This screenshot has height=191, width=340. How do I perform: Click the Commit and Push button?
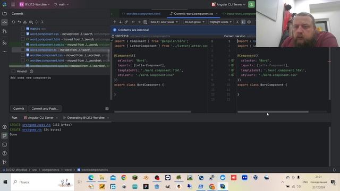[45, 108]
